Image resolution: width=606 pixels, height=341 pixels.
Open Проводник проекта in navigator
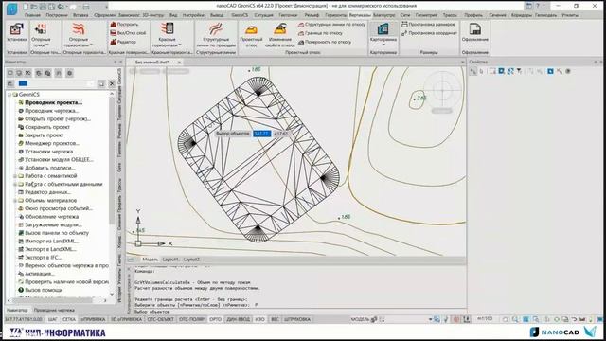point(53,102)
